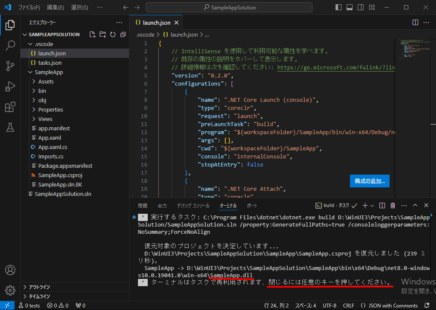The image size is (436, 310).
Task: Open the ファイル(F) menu
Action: tap(29, 7)
